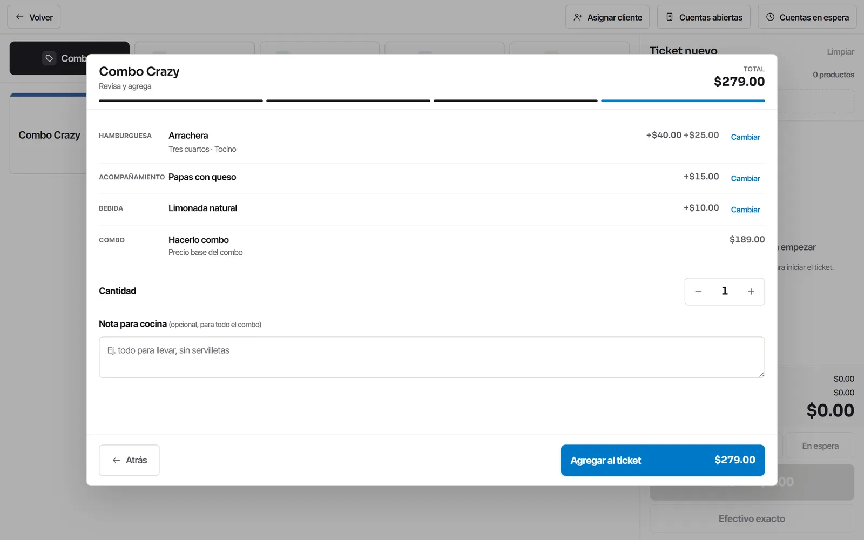Open Cuentas abiertas in background window
This screenshot has height=540, width=864.
704,17
